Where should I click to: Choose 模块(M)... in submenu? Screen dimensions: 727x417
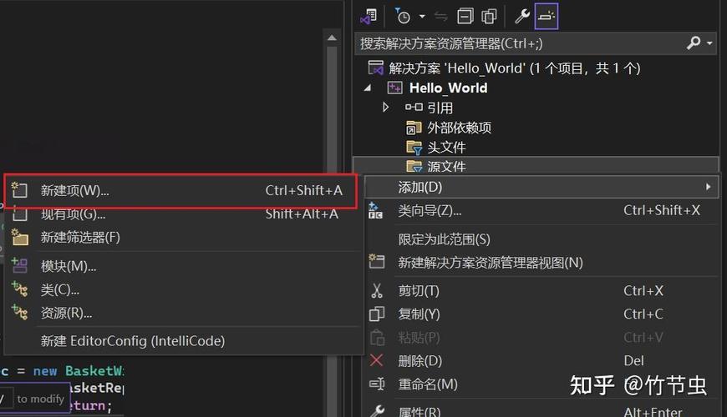(x=182, y=266)
